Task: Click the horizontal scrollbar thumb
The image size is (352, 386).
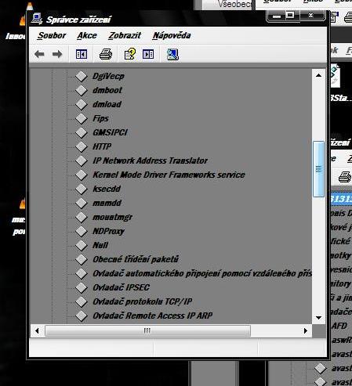Action: pyautogui.click(x=147, y=331)
